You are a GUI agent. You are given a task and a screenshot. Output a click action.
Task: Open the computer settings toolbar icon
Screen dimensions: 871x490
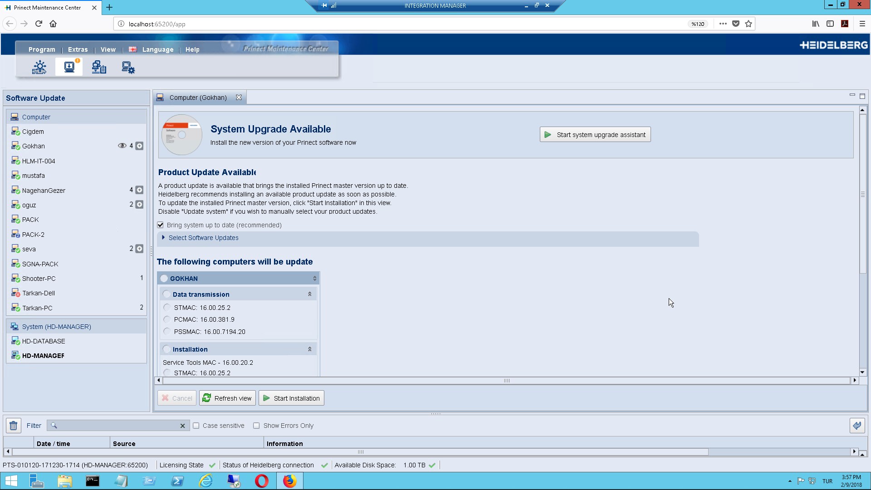(x=128, y=68)
